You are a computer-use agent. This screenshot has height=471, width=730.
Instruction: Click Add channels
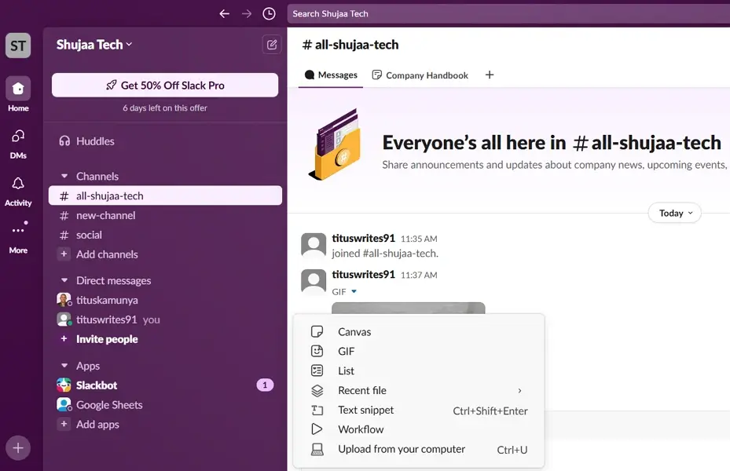165,254
